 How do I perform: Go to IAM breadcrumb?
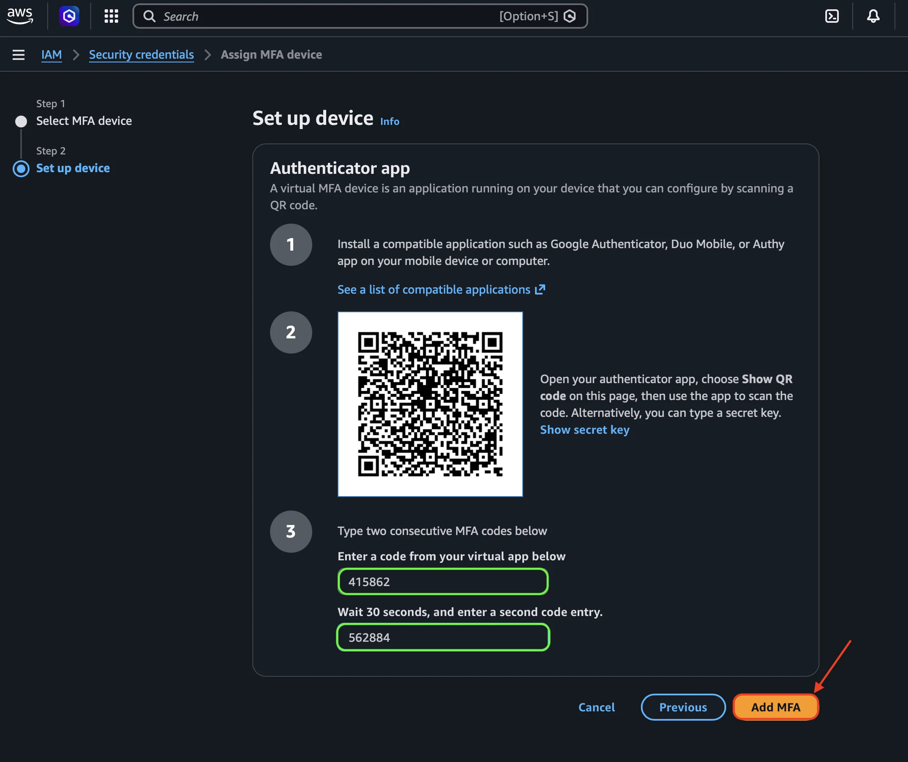[x=51, y=54]
